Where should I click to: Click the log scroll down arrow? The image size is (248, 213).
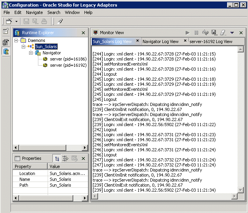(241, 190)
